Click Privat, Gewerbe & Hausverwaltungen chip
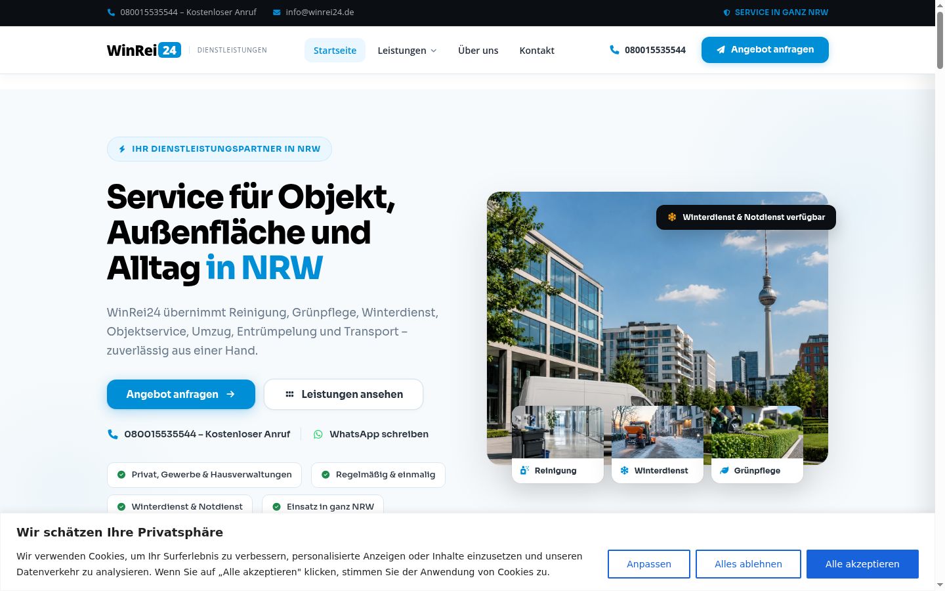945x591 pixels. [204, 475]
